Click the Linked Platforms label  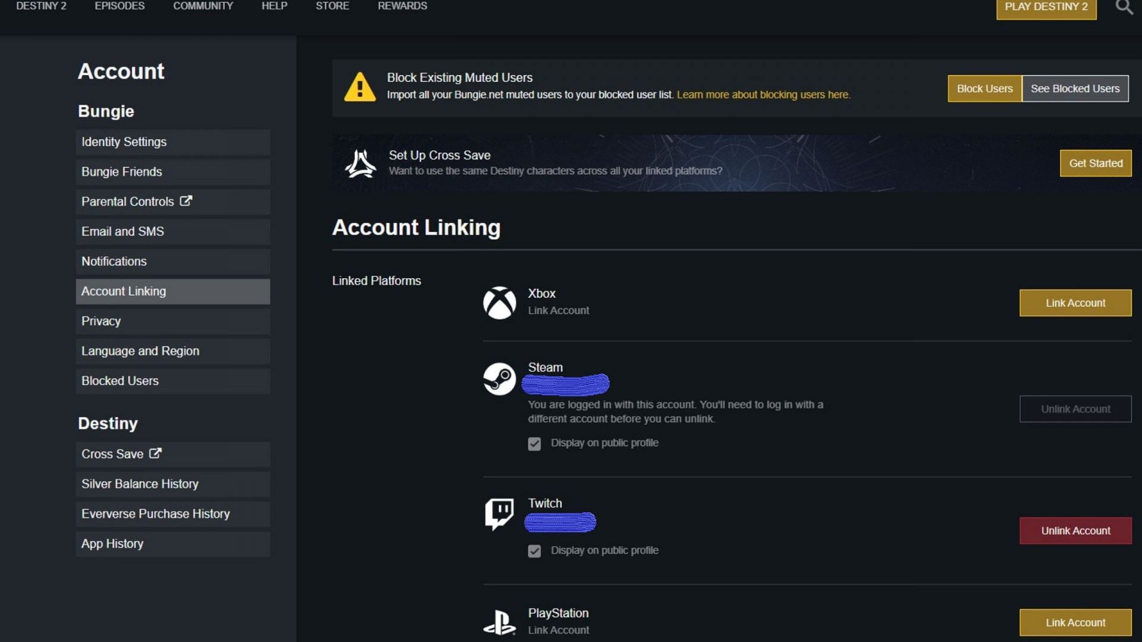click(x=377, y=281)
